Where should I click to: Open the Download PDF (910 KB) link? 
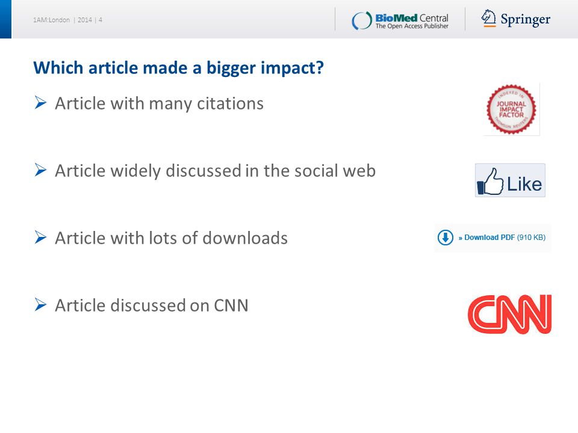click(x=502, y=238)
